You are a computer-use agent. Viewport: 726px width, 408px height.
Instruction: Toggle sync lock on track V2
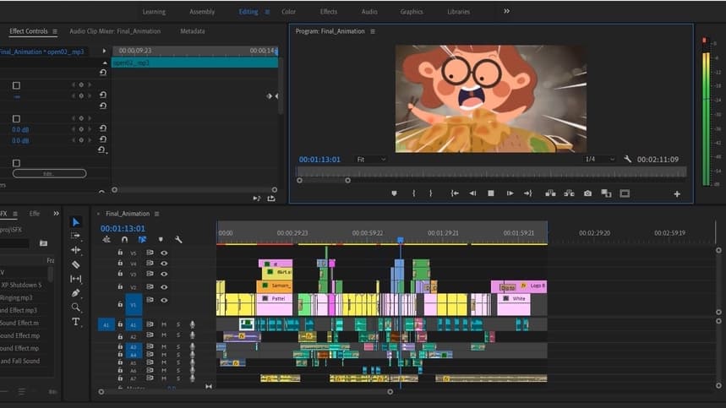(150, 287)
